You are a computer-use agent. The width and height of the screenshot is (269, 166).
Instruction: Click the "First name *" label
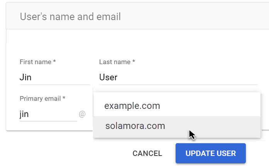[37, 62]
